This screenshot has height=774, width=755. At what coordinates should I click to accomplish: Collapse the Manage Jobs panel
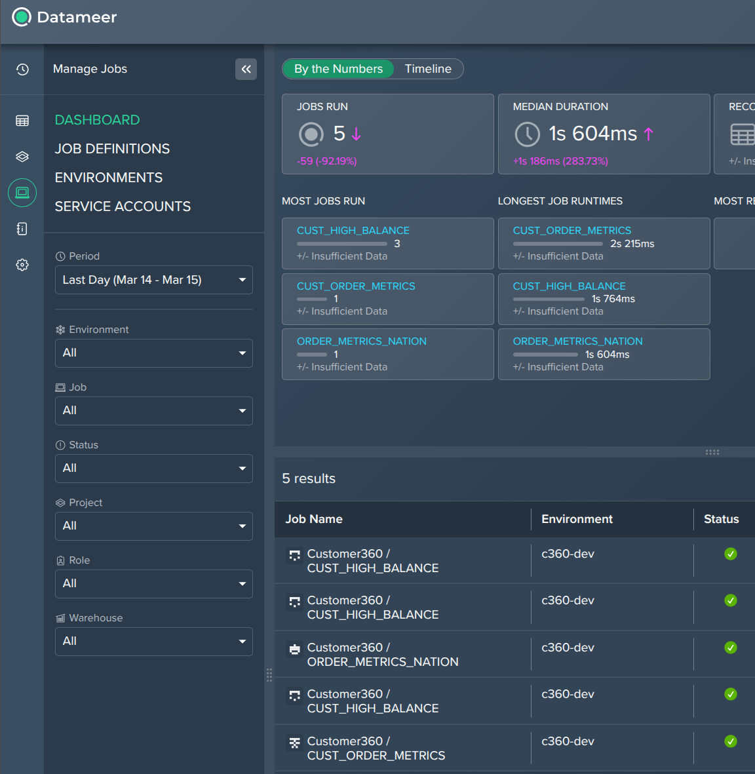(246, 69)
